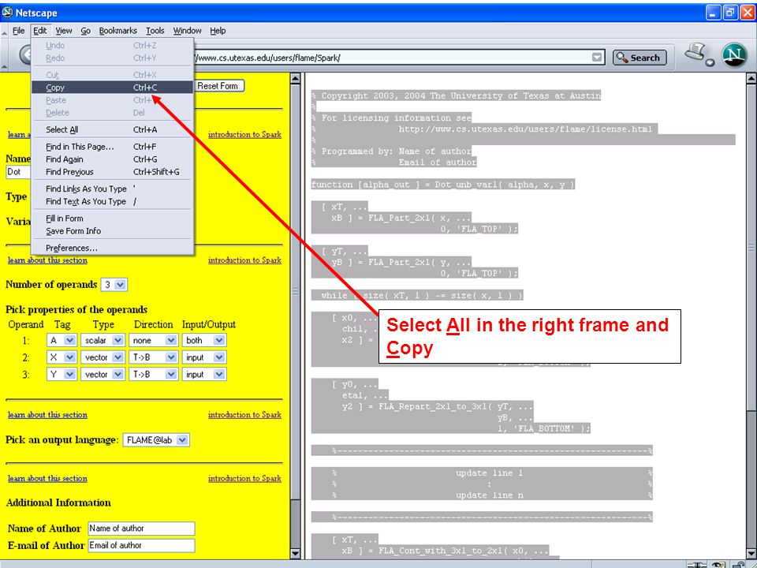
Task: Choose Select All in the Edit menu
Action: pyautogui.click(x=112, y=129)
